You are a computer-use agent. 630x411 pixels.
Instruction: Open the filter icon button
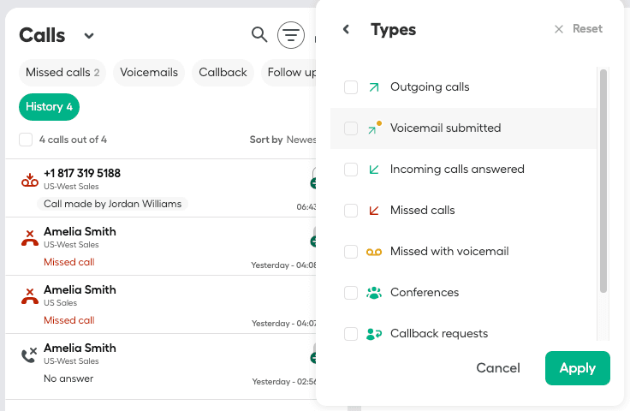[291, 35]
